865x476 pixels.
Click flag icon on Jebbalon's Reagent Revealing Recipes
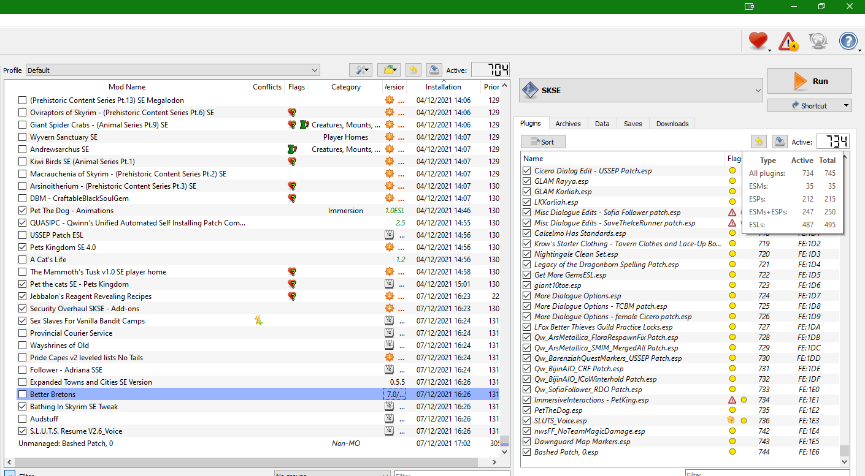click(293, 297)
